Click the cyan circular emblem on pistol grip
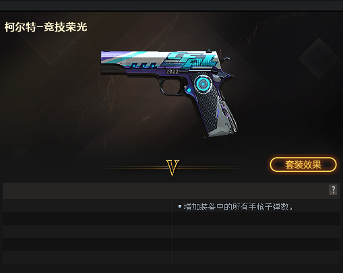The image size is (343, 273). tap(203, 84)
